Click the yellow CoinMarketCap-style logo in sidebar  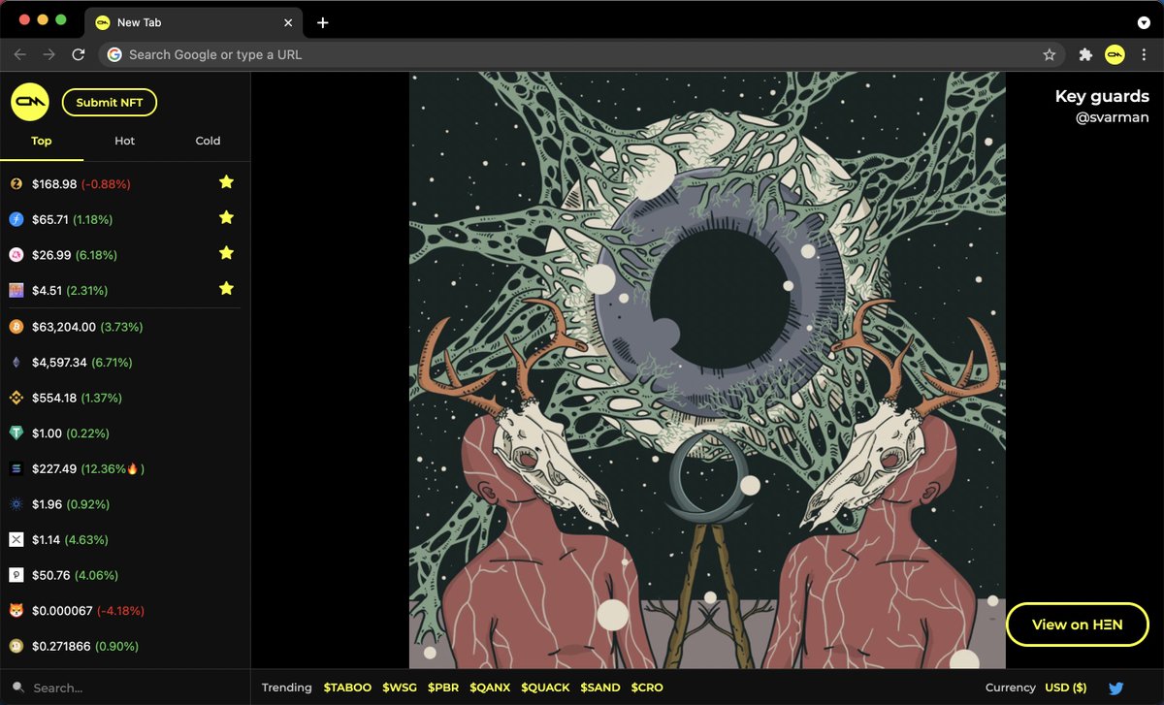tap(30, 102)
